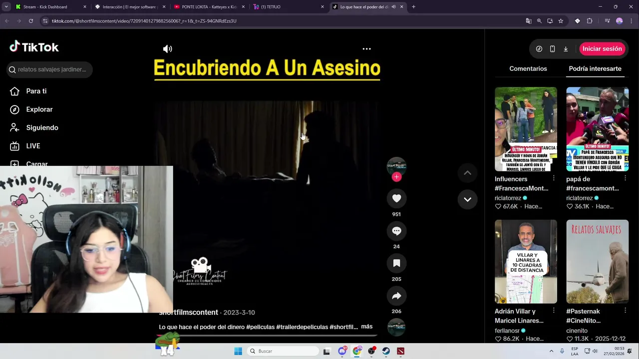Open the Chrome three-dot menu
Image resolution: width=639 pixels, height=359 pixels.
(x=632, y=21)
